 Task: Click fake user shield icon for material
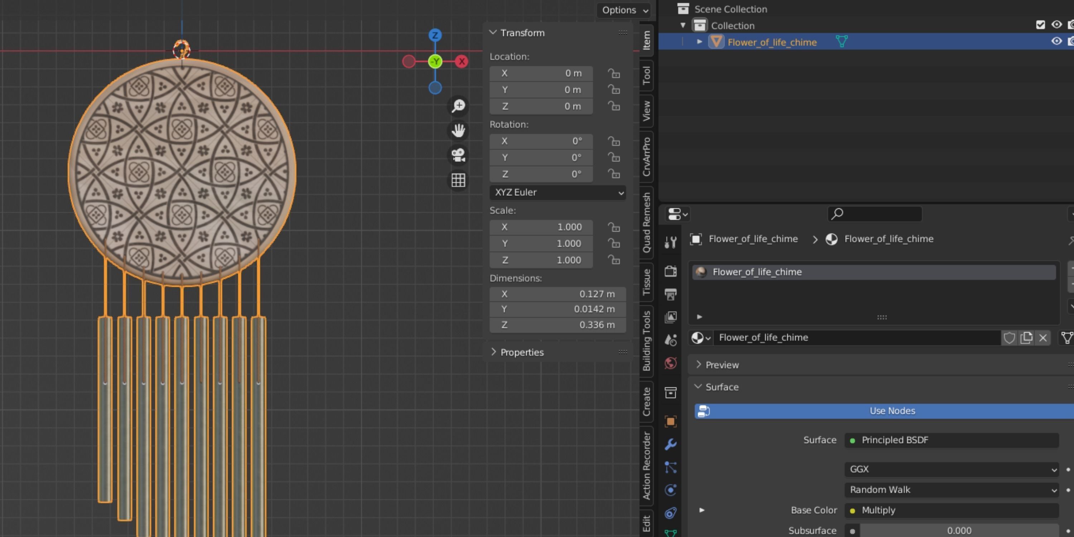pos(1009,338)
